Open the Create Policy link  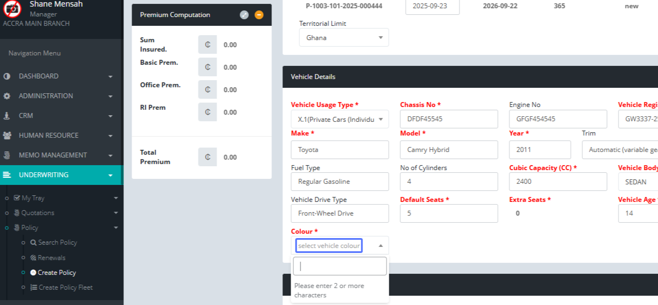(56, 273)
